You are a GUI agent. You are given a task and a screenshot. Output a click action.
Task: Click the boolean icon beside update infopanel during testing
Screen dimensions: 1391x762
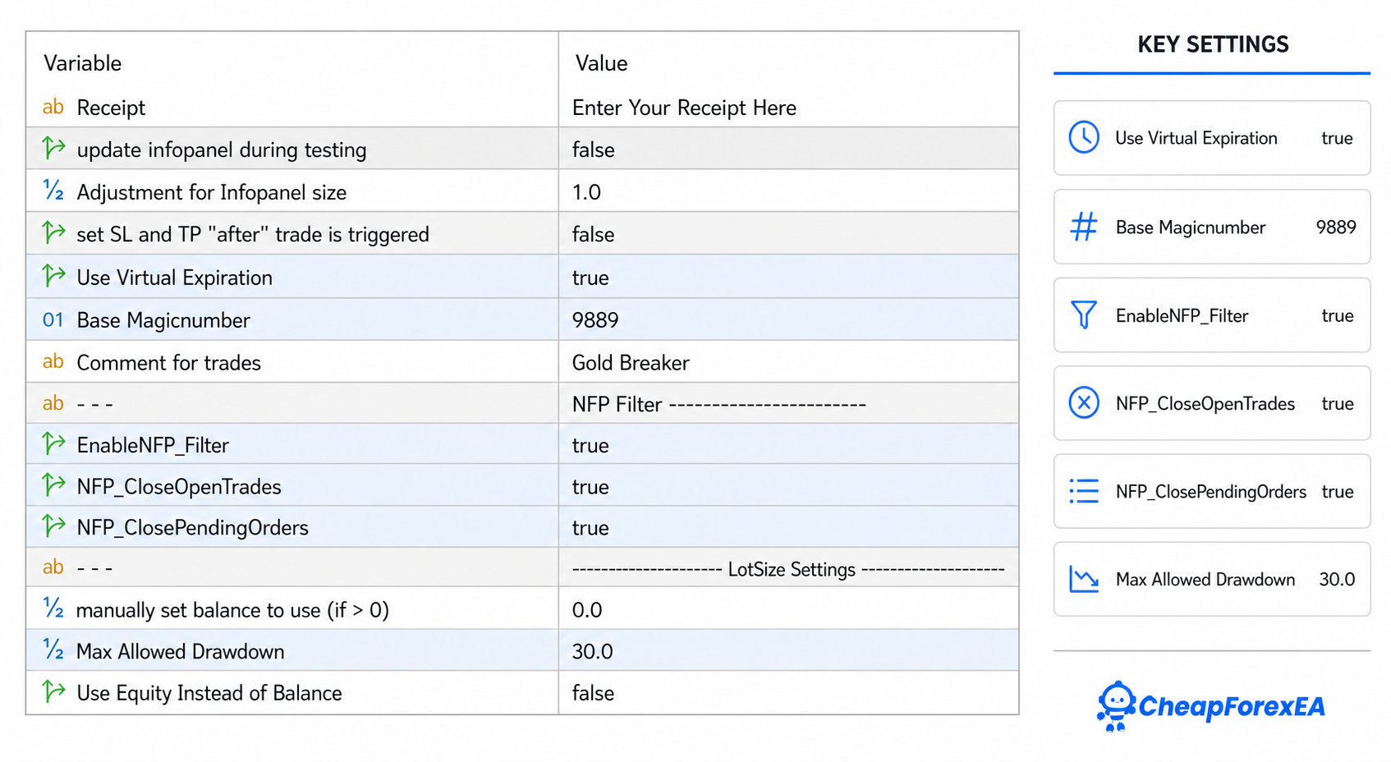point(54,148)
